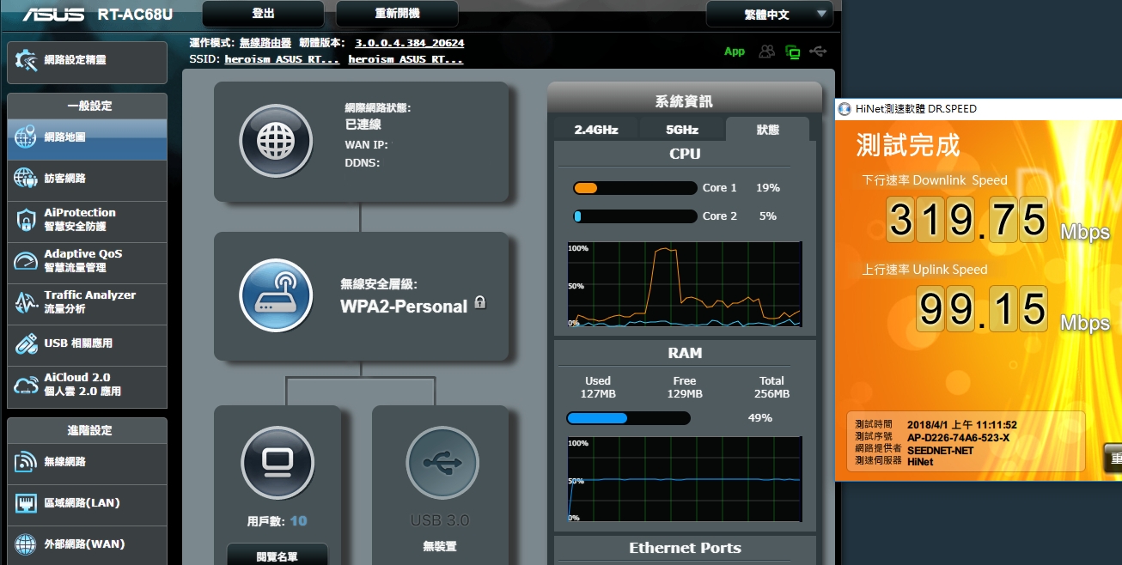Viewport: 1122px width, 565px height.
Task: Click the Total RAM value "256MB"
Action: pos(771,394)
